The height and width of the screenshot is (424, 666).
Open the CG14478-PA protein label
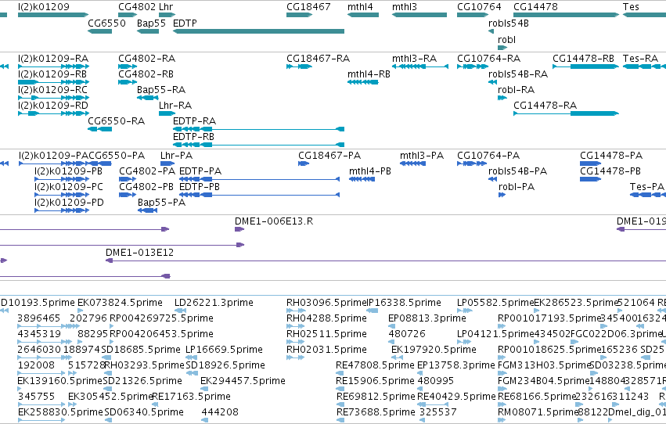point(611,156)
